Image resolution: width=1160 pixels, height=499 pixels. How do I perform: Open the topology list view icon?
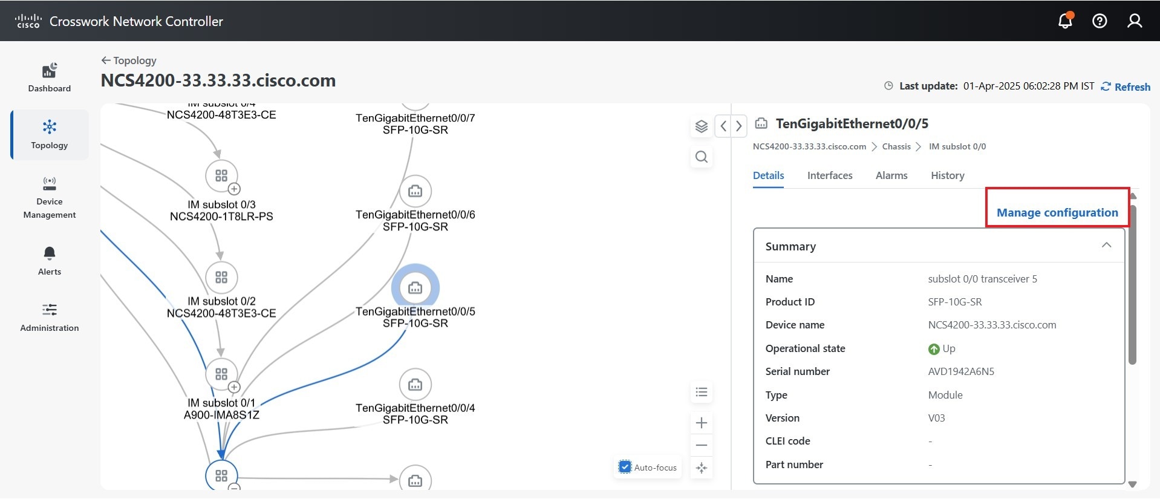click(701, 392)
